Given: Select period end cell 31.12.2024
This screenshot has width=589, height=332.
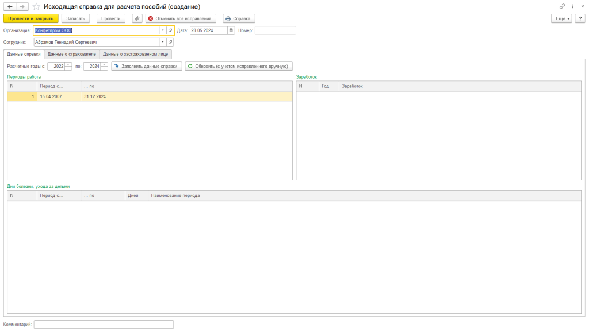Looking at the screenshot, I should coord(186,96).
